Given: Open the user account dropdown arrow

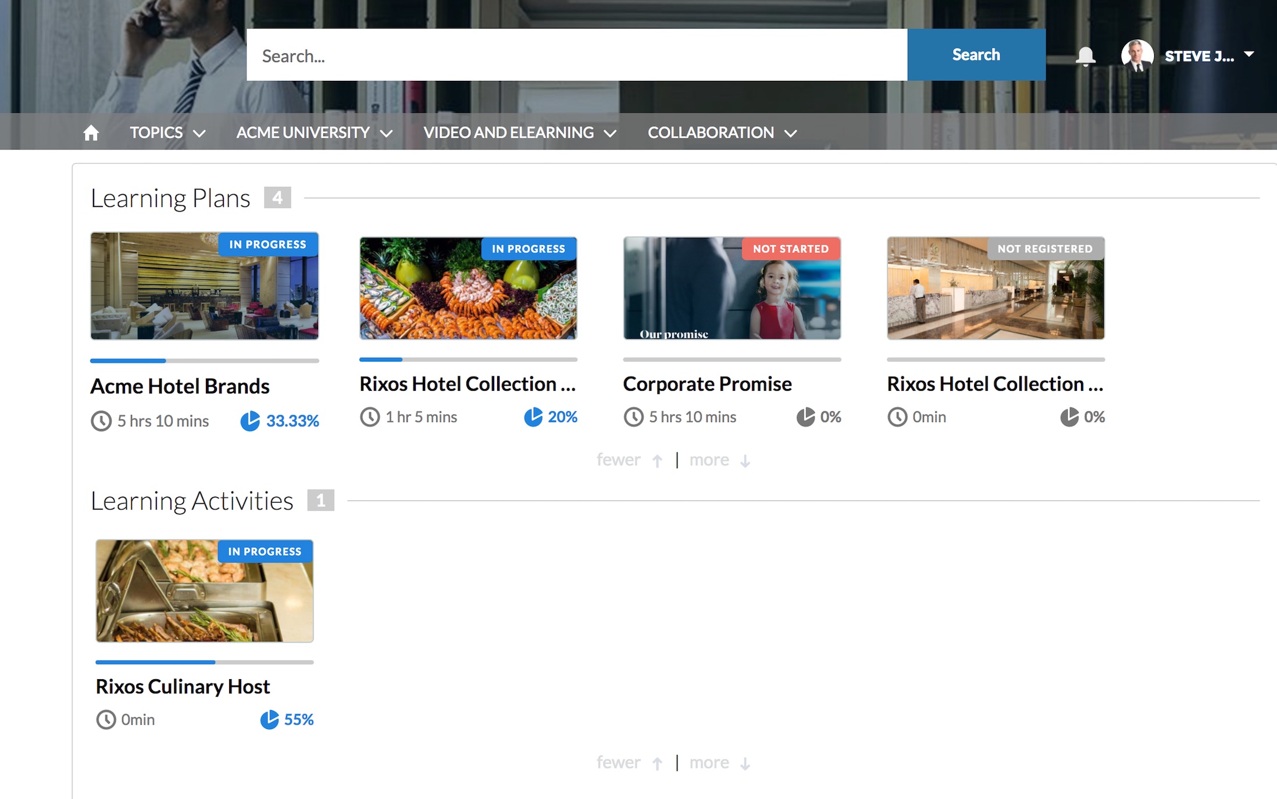Looking at the screenshot, I should point(1249,55).
